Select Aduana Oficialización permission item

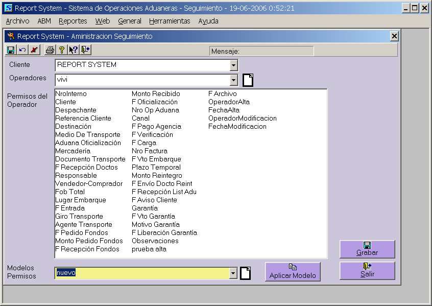point(88,143)
